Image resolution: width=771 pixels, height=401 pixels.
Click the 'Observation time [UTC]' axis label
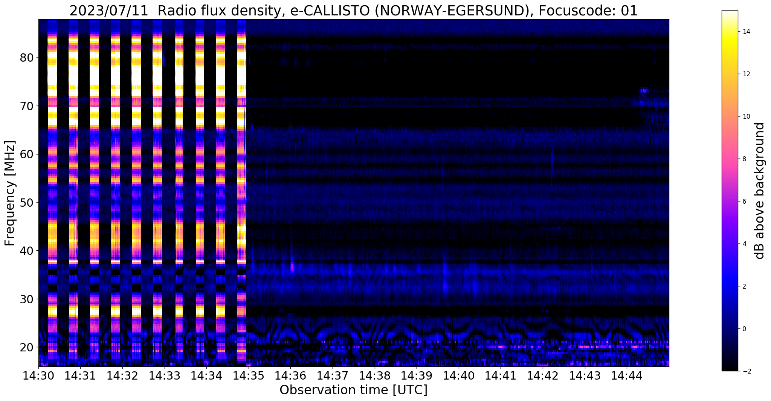353,390
